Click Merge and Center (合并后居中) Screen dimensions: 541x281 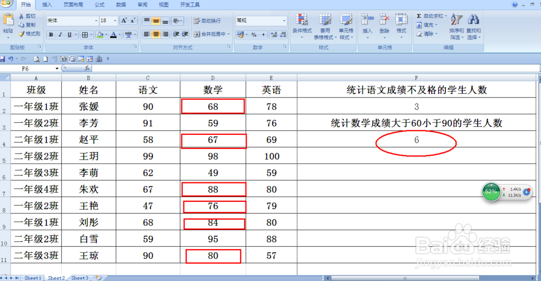(x=209, y=34)
